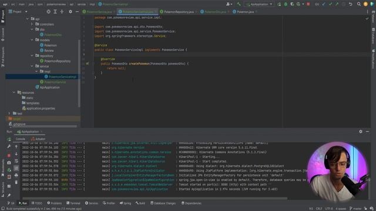Viewport: 376px width, 211px height.
Task: Click the Run with Coverage icon
Action: pos(292,4)
